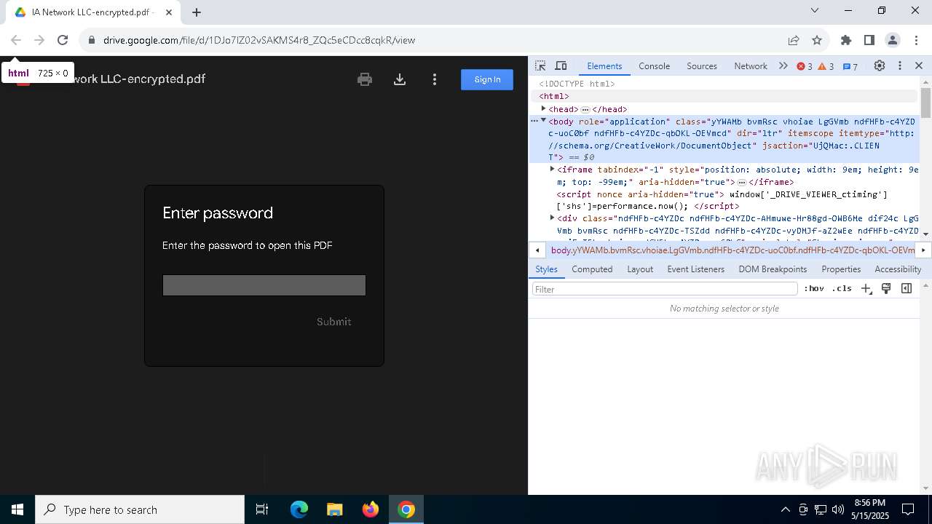Open Chrome extensions puzzle icon
This screenshot has height=524, width=932.
846,40
